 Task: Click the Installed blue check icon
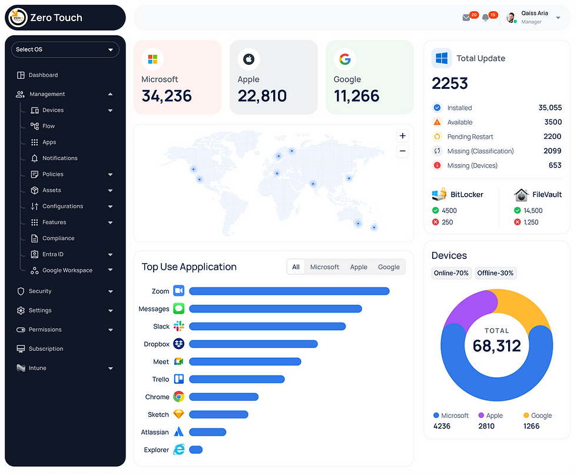tap(437, 108)
